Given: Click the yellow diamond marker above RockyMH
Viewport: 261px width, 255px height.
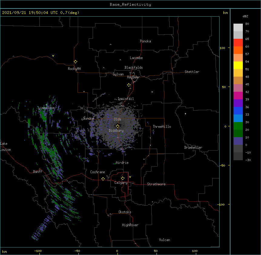Looking at the screenshot, I should click(75, 62).
